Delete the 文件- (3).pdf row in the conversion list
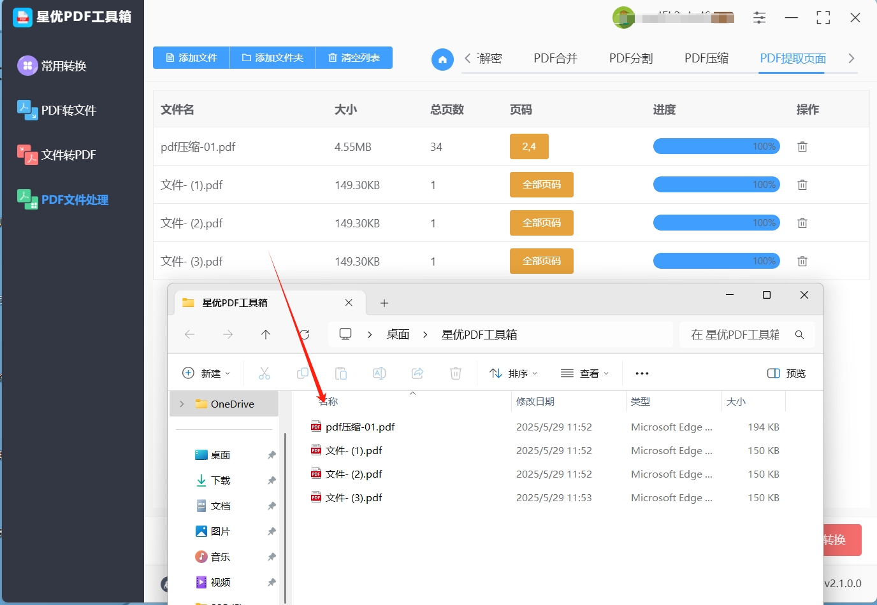This screenshot has height=605, width=877. [802, 261]
